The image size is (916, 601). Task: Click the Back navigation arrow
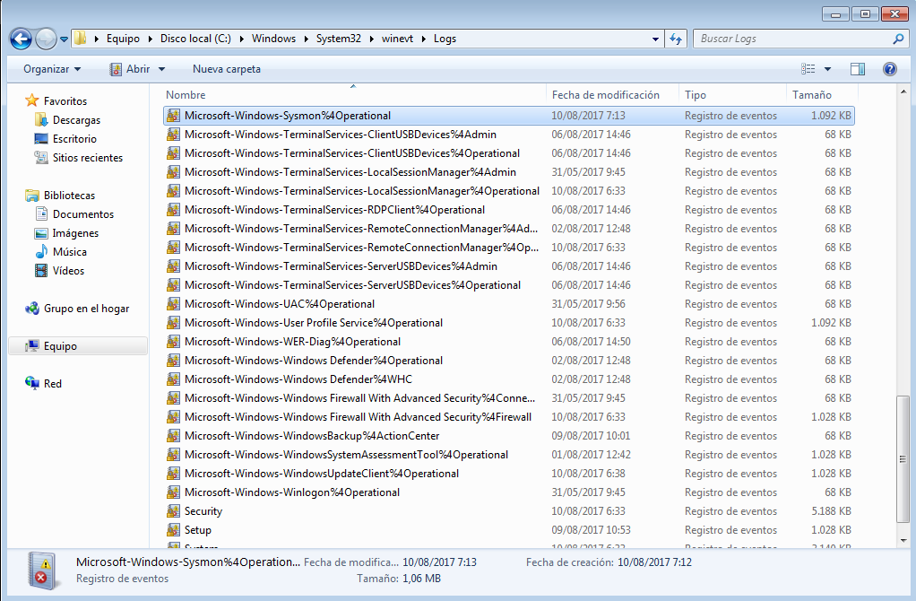22,39
